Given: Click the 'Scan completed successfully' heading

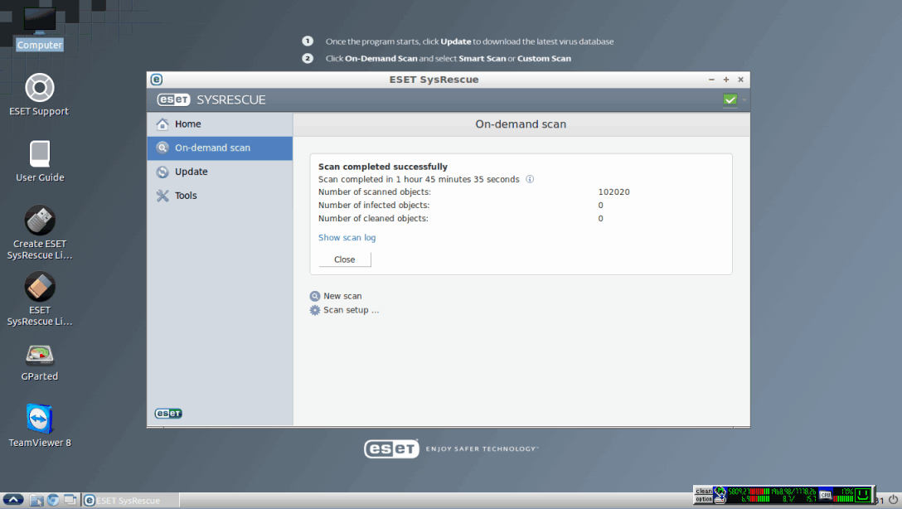Looking at the screenshot, I should coord(382,167).
